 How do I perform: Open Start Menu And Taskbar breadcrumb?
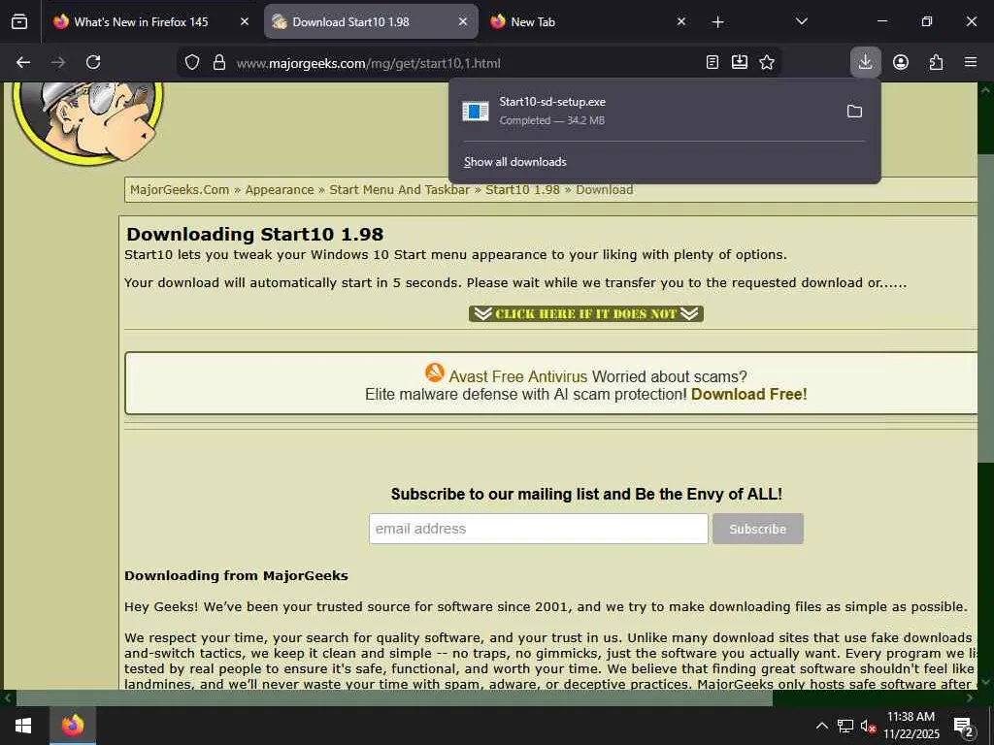[399, 190]
